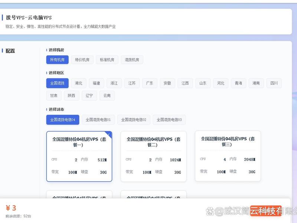The height and width of the screenshot is (223, 297).
Task: Click the 1024M memory value in 套餐二
Action: [x=175, y=160]
